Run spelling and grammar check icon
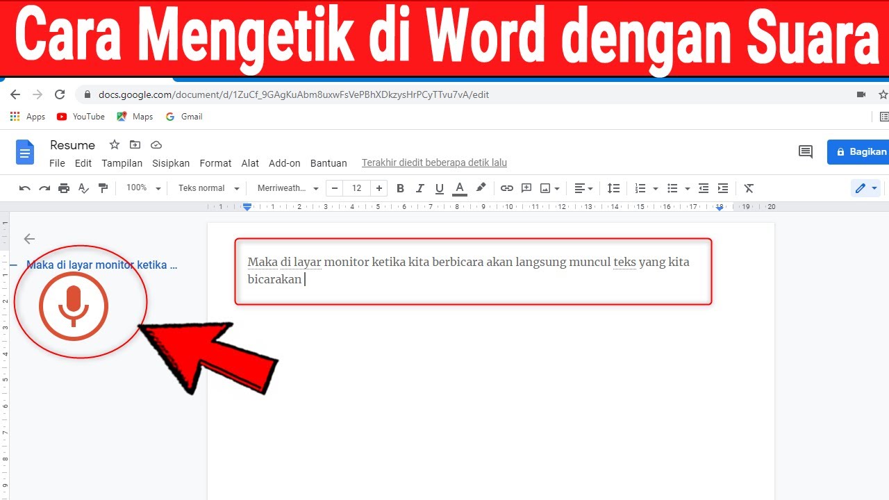 83,188
